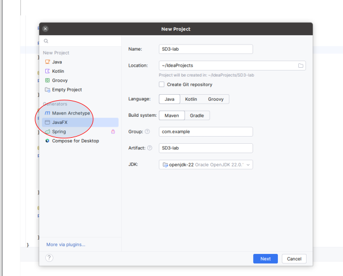Click the project path hint text
This screenshot has height=276, width=343.
point(206,75)
